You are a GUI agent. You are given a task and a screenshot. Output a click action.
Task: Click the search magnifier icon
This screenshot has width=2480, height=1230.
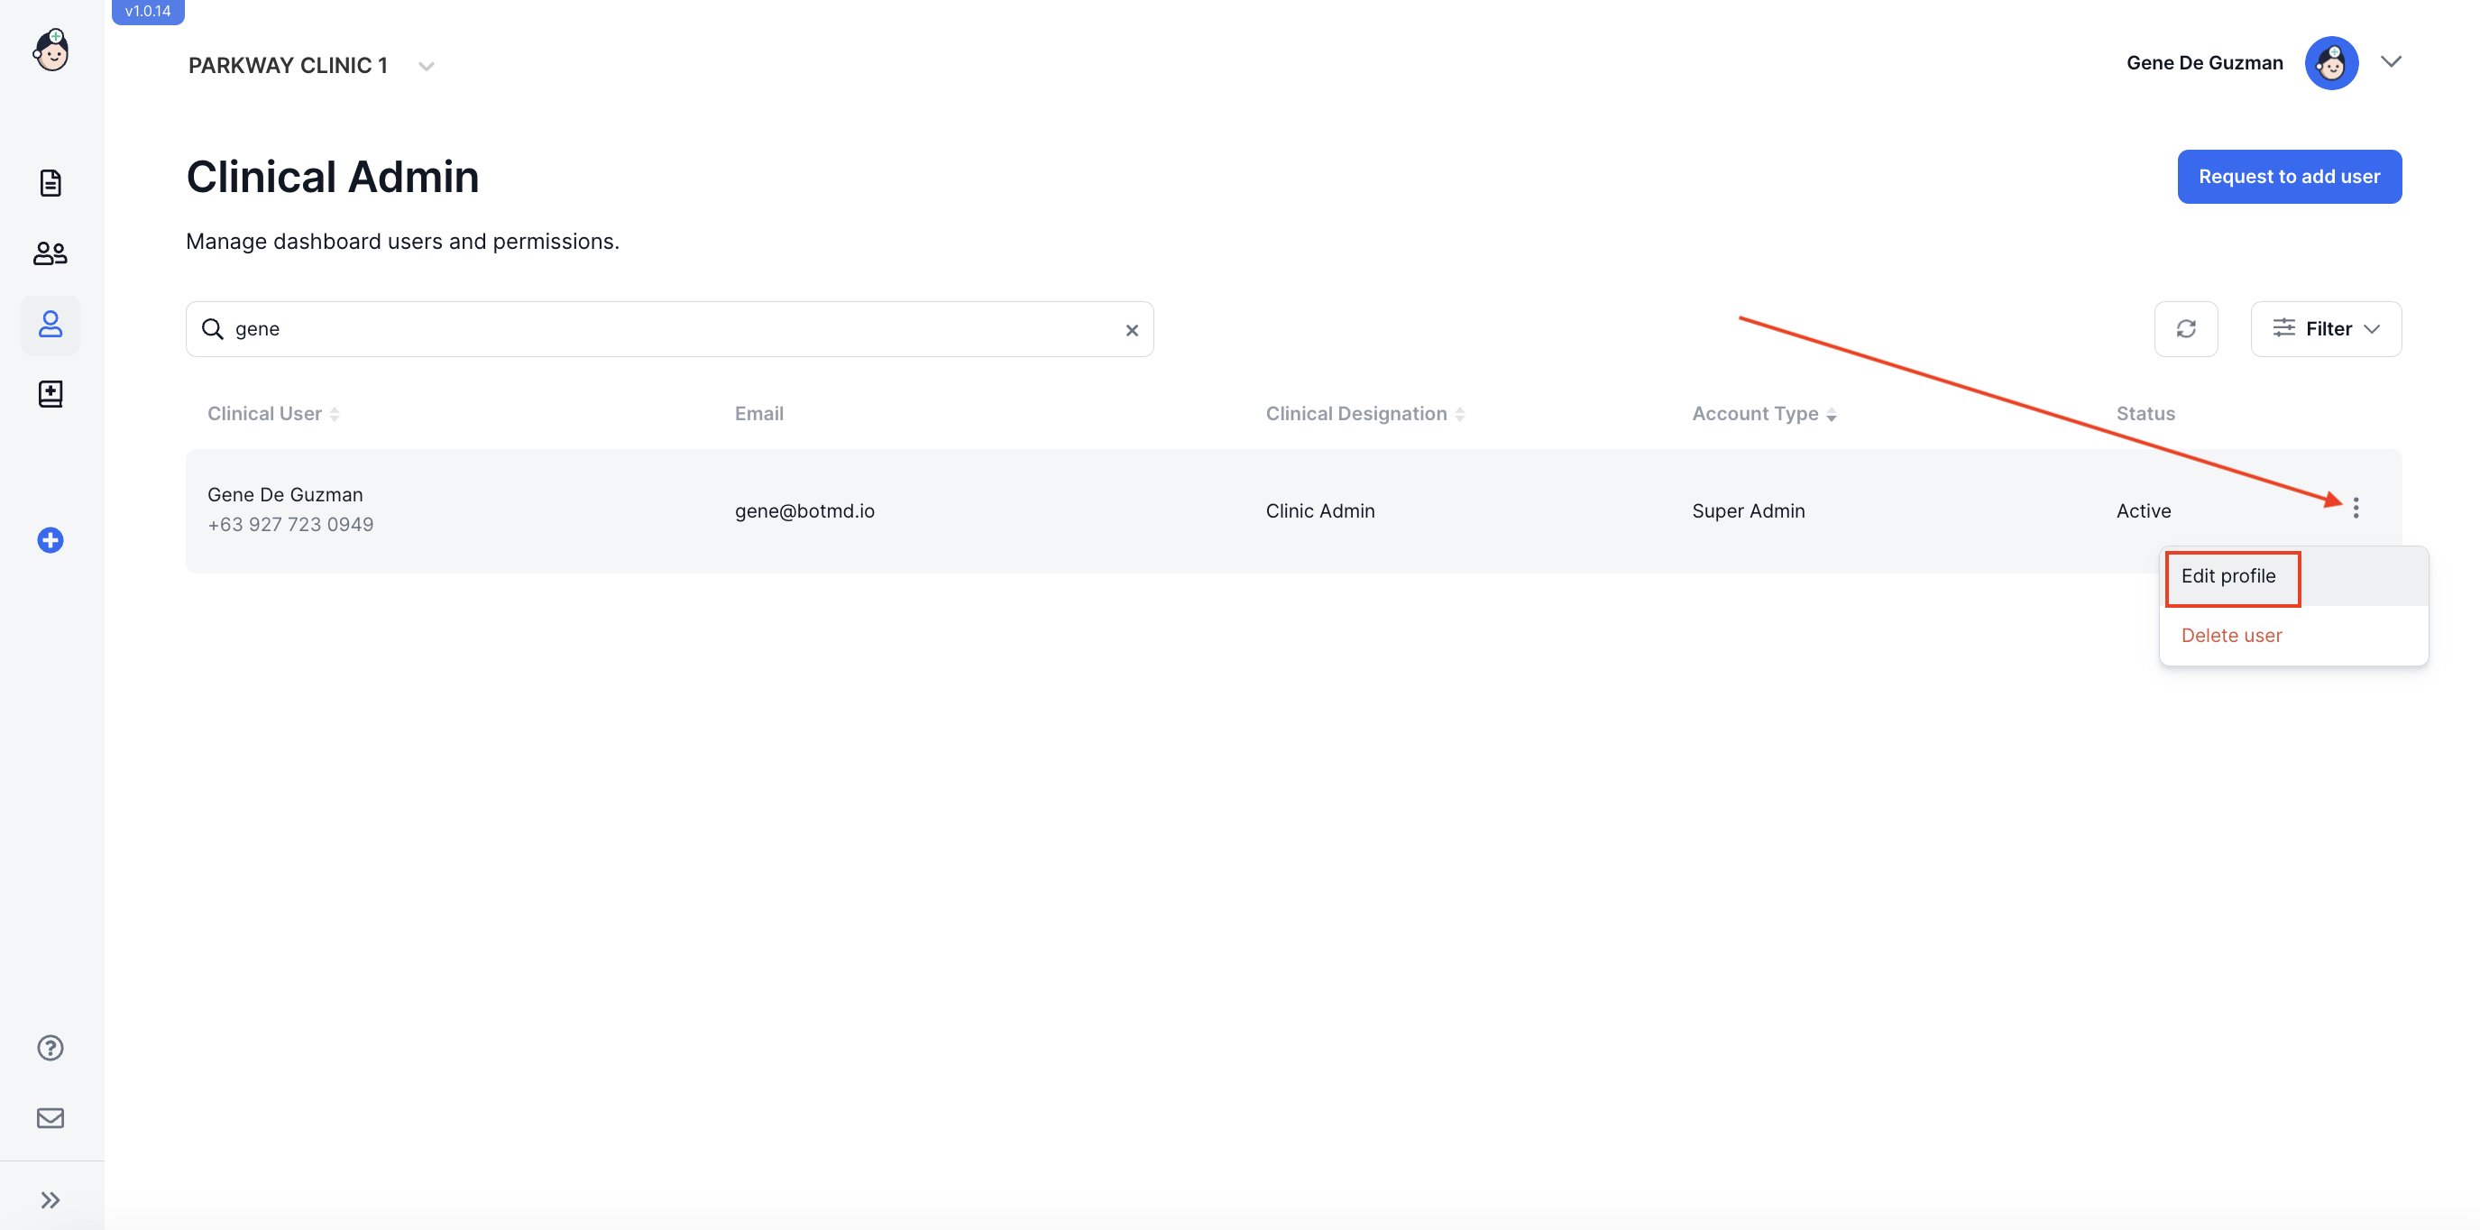pyautogui.click(x=212, y=328)
